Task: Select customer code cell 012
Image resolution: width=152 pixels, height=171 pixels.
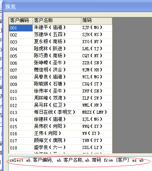Action: tap(21, 106)
